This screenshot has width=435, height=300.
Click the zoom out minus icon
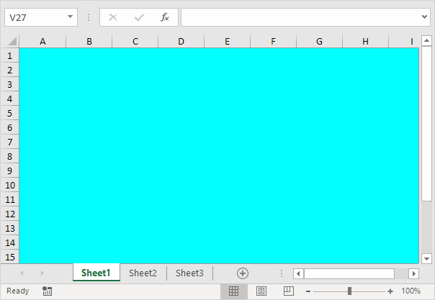point(308,291)
